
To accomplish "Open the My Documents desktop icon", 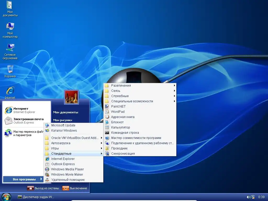I will point(10,9).
